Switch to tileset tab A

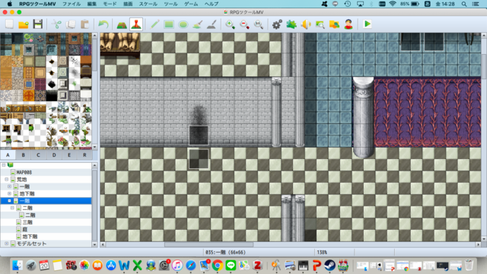8,155
